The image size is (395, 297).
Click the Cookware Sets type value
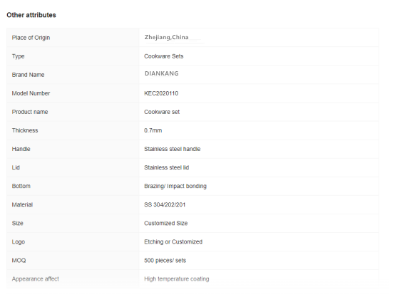coord(164,56)
